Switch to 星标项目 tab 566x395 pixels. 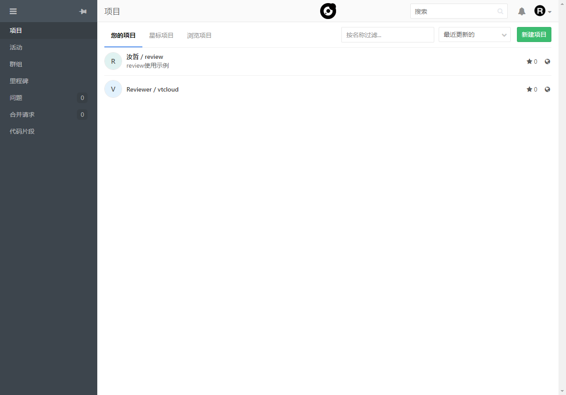pyautogui.click(x=161, y=35)
